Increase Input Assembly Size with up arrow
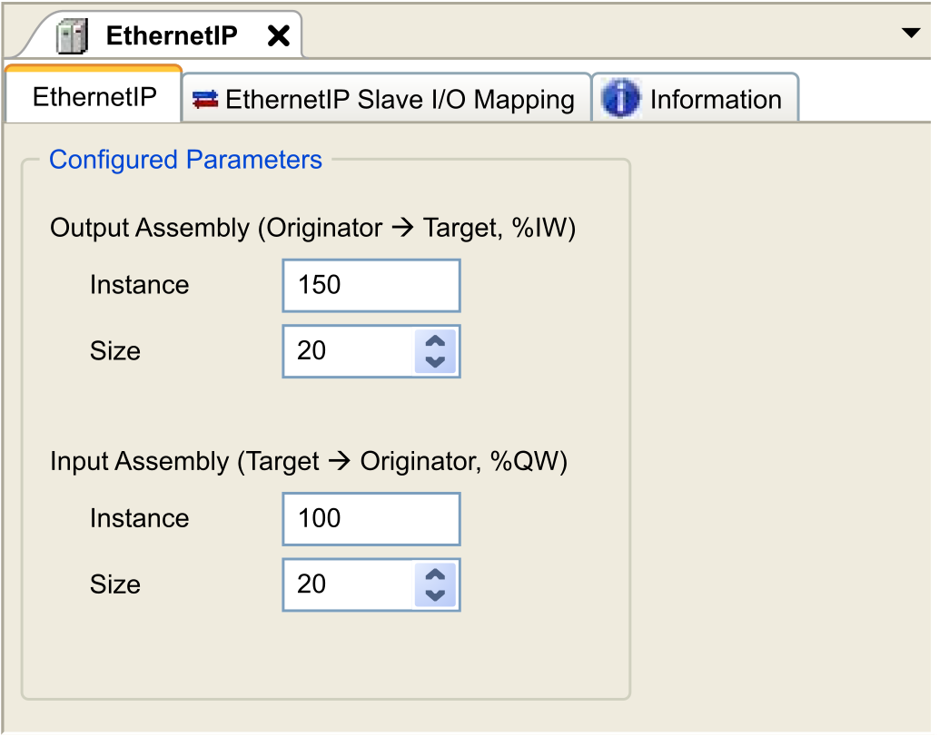This screenshot has width=939, height=736. click(435, 575)
